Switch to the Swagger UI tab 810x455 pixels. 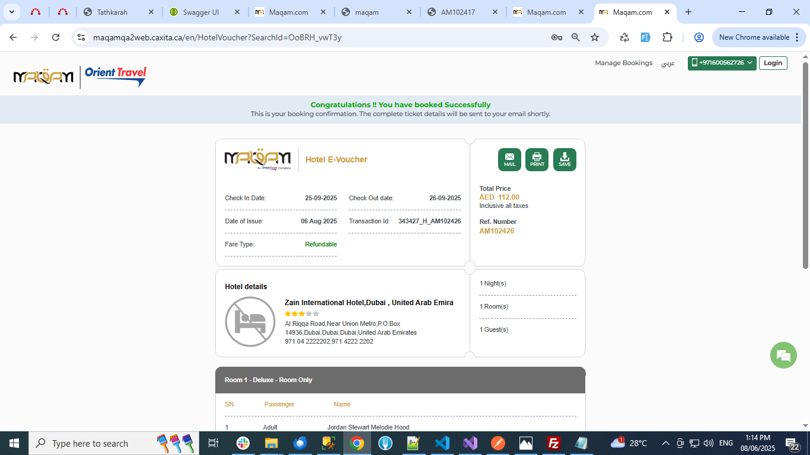(x=201, y=12)
